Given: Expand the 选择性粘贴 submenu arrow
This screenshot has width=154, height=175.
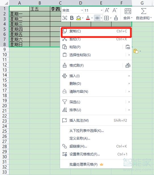Looking at the screenshot, I should (129, 55).
